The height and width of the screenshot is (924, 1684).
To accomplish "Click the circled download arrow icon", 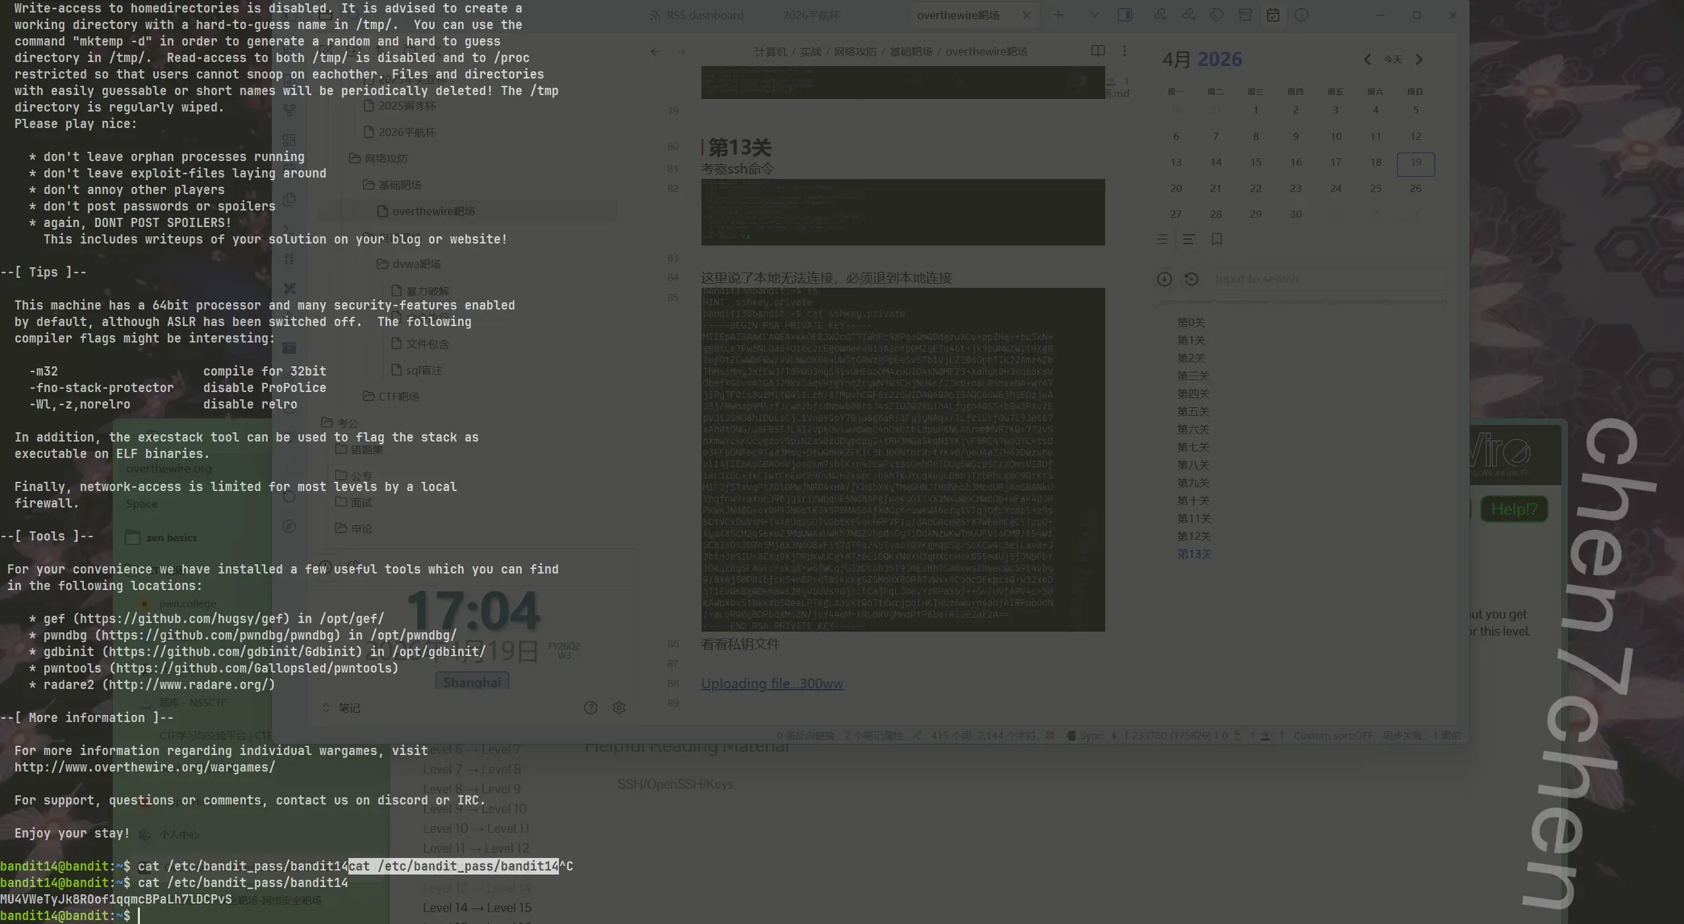I will point(1164,279).
